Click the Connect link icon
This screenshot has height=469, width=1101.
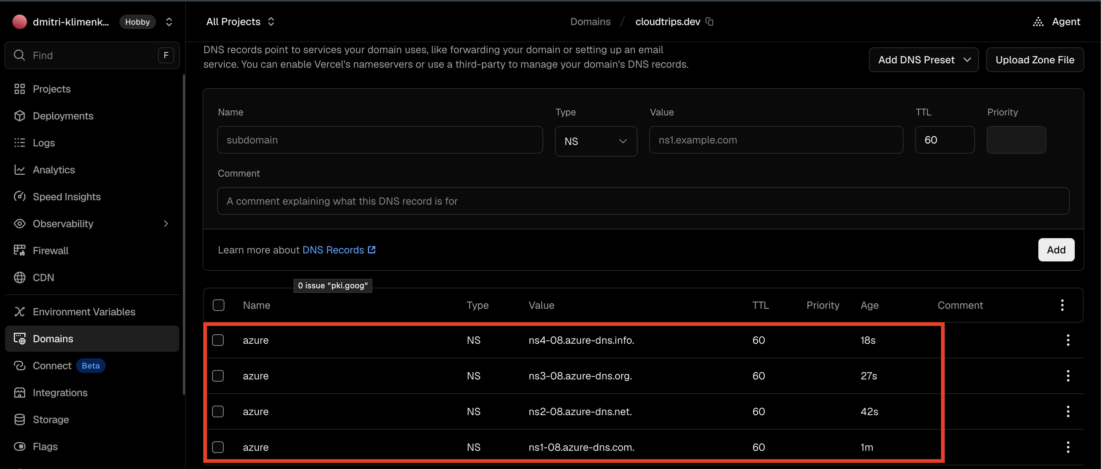[x=19, y=366]
